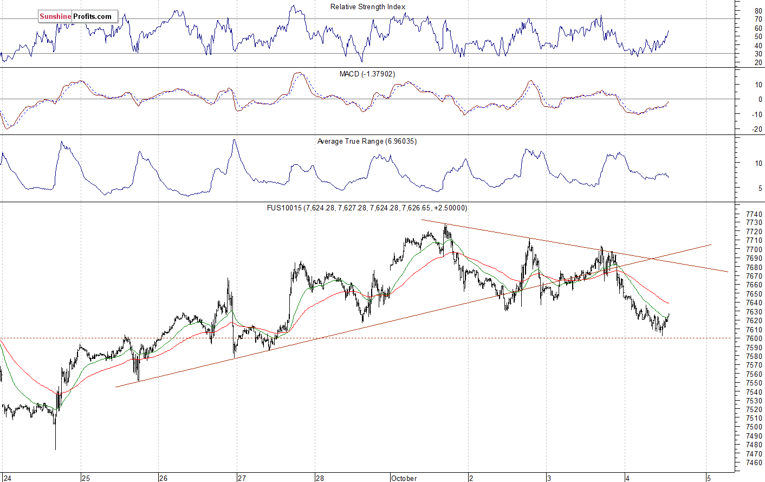Click the date label 5 on axis
Image resolution: width=765 pixels, height=482 pixels.
click(709, 478)
